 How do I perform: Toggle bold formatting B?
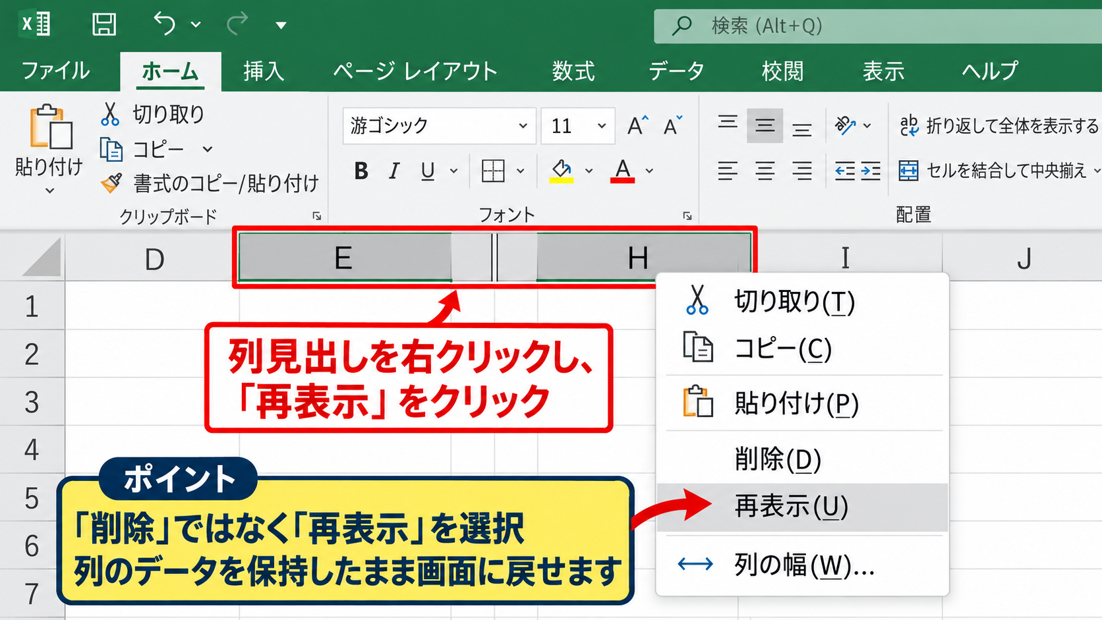coord(361,171)
